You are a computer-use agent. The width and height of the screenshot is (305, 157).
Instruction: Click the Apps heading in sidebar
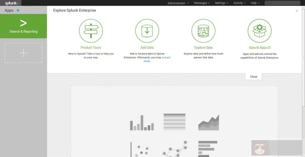coord(9,10)
